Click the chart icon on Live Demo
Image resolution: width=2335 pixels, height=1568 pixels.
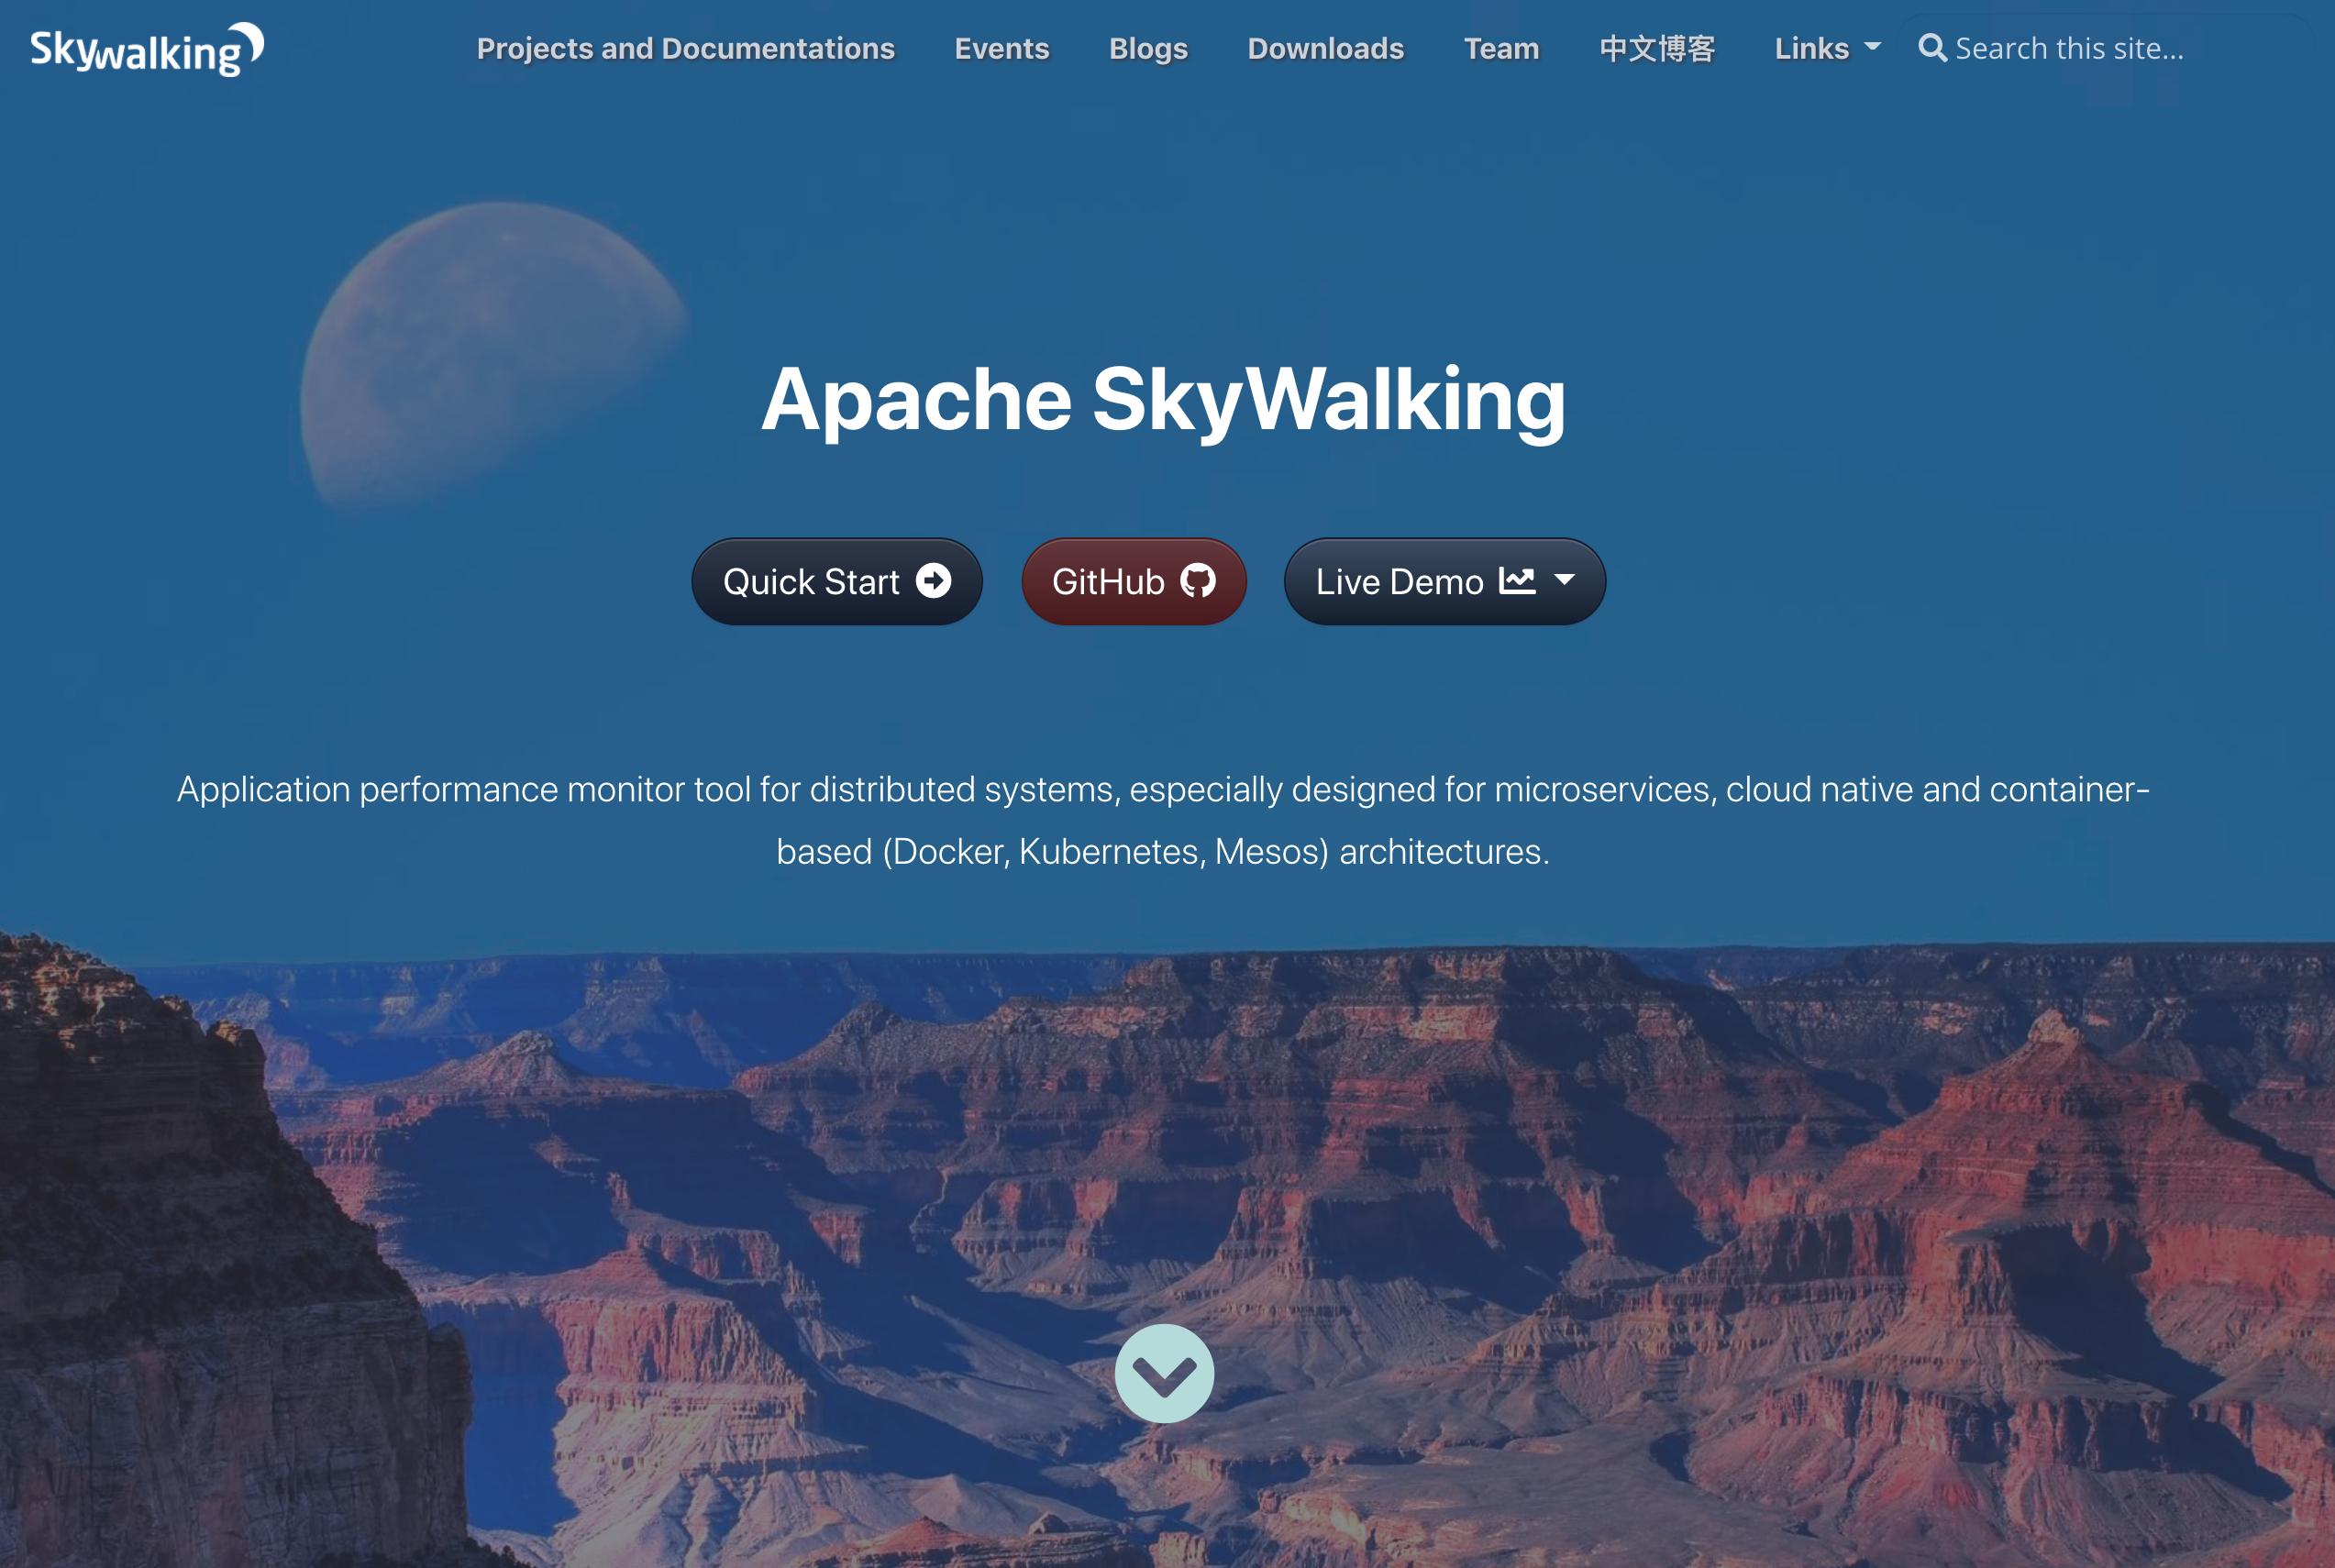1517,581
